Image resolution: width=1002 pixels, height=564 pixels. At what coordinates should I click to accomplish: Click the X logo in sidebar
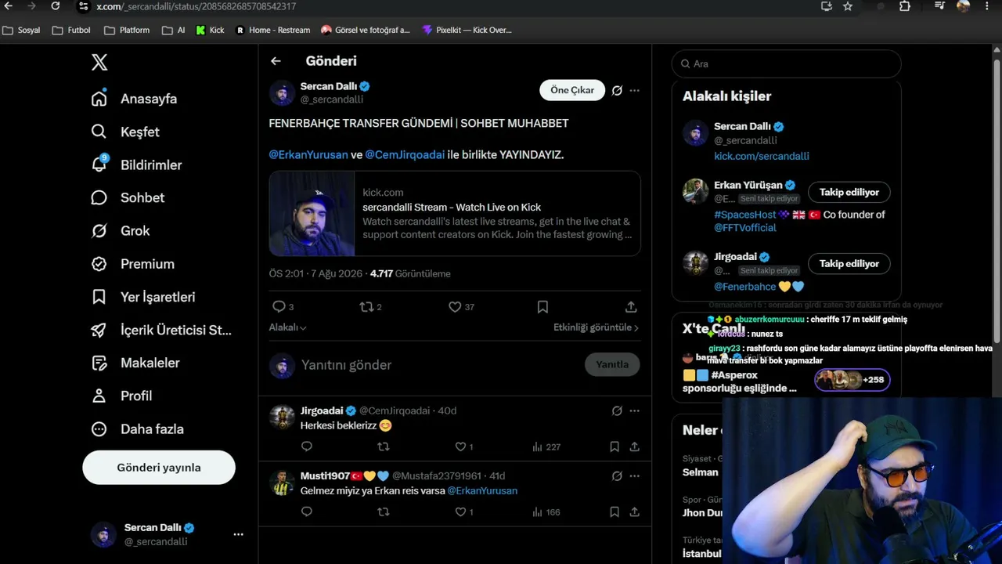(x=99, y=63)
